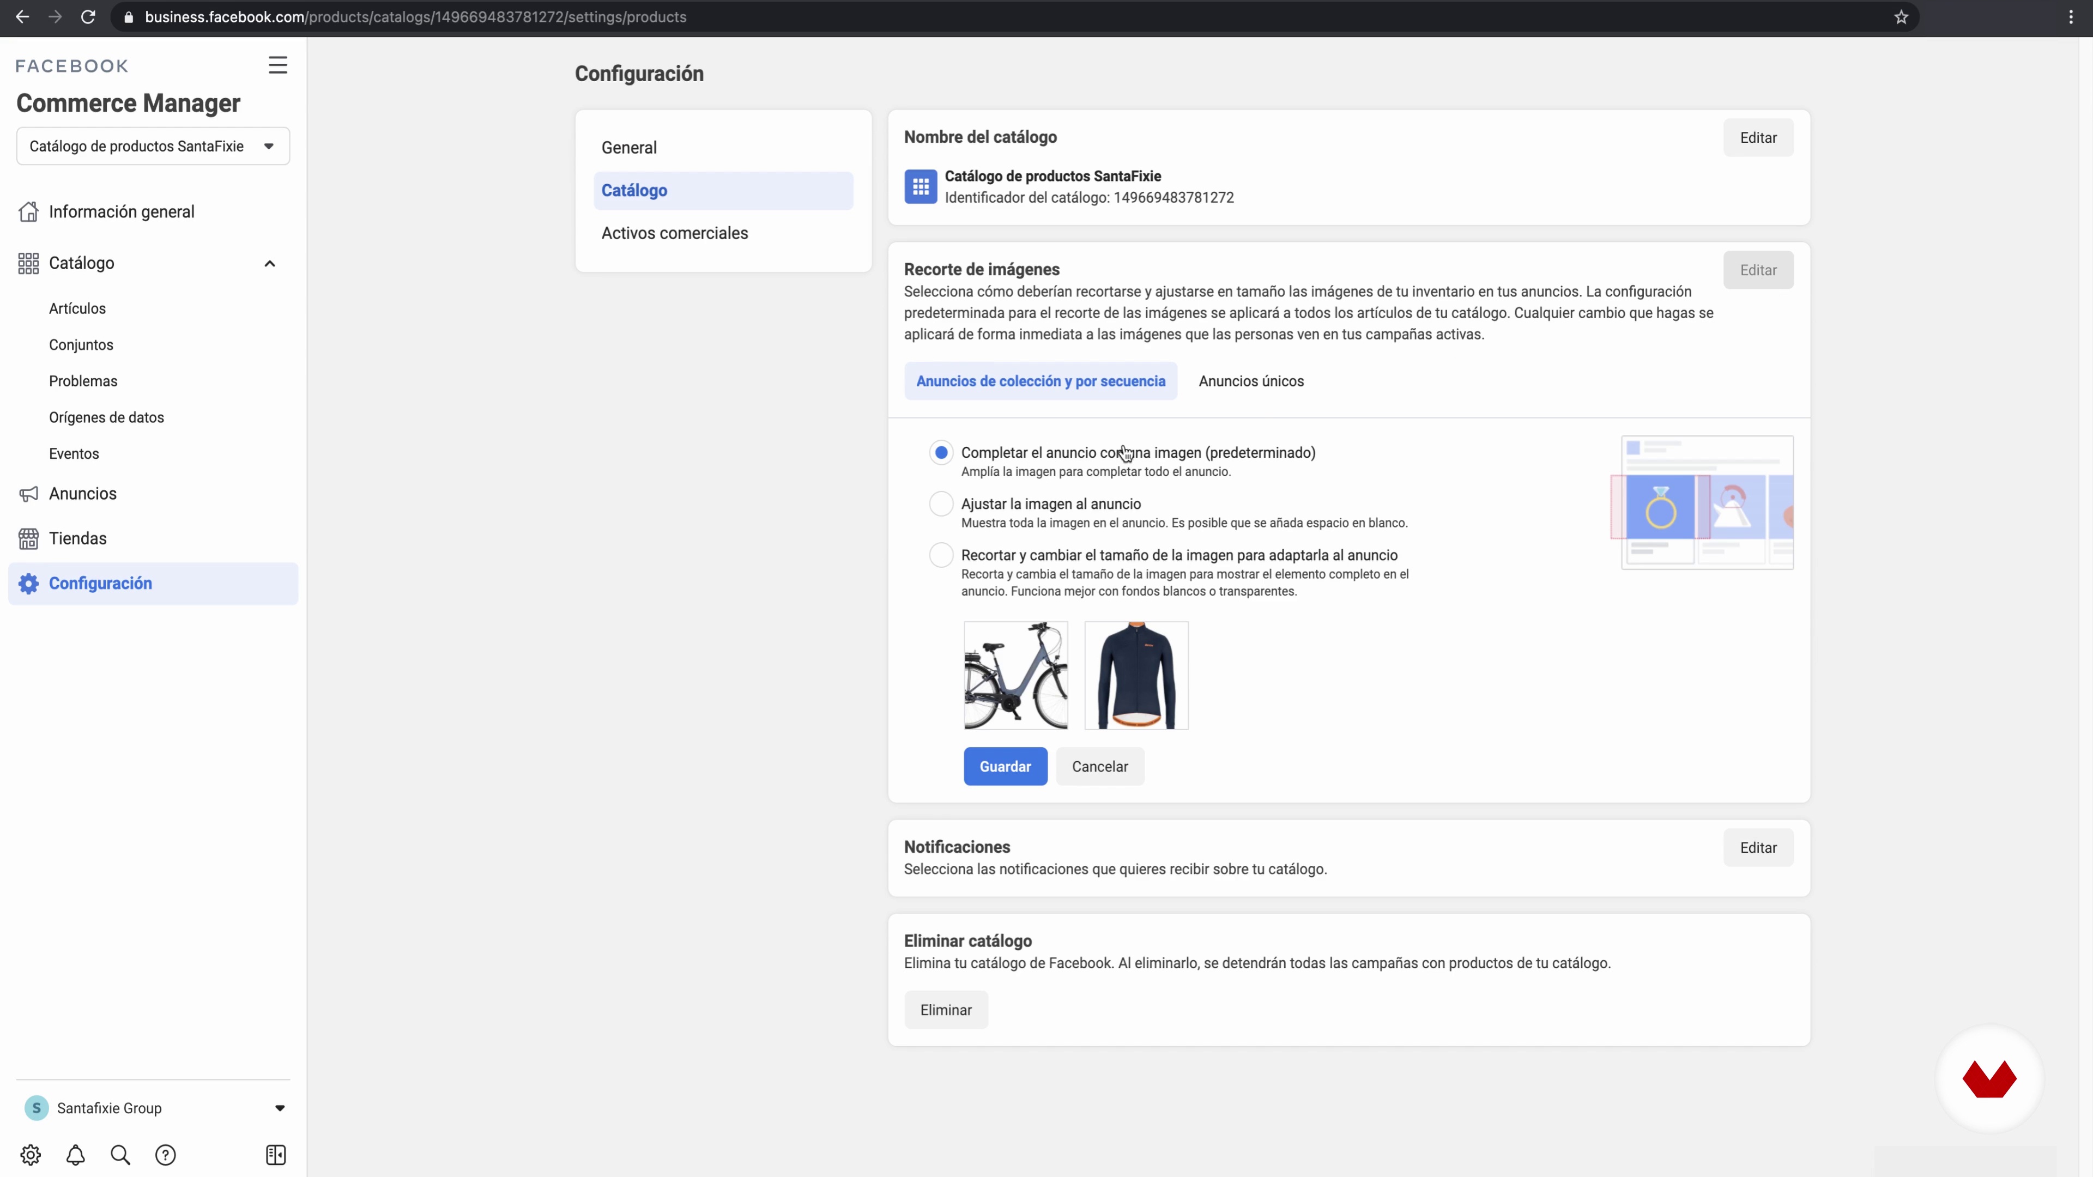The image size is (2093, 1177).
Task: Click the Información general home icon
Action: click(28, 211)
